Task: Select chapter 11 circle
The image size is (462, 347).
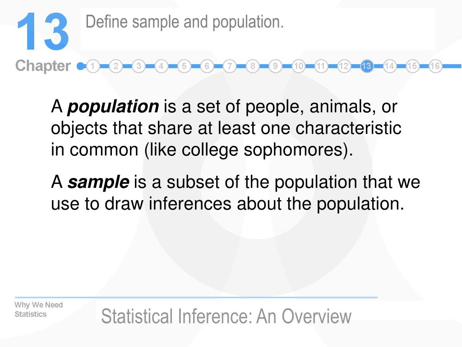Action: (x=321, y=66)
